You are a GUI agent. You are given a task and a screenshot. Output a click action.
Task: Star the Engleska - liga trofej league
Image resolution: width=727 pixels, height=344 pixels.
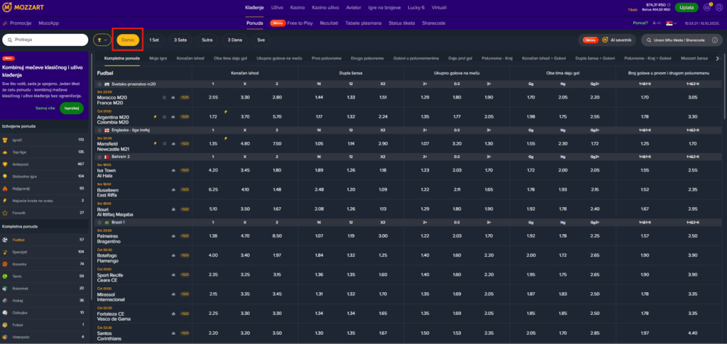(99, 131)
